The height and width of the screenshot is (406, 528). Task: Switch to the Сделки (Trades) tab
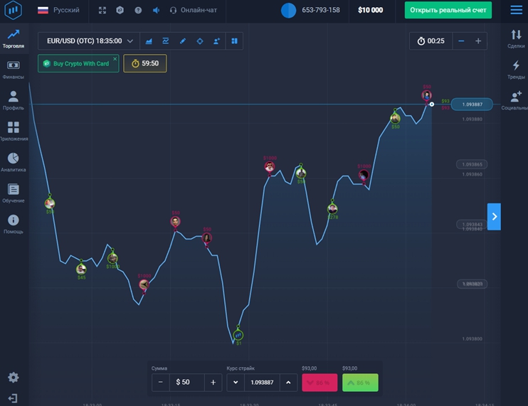point(516,38)
